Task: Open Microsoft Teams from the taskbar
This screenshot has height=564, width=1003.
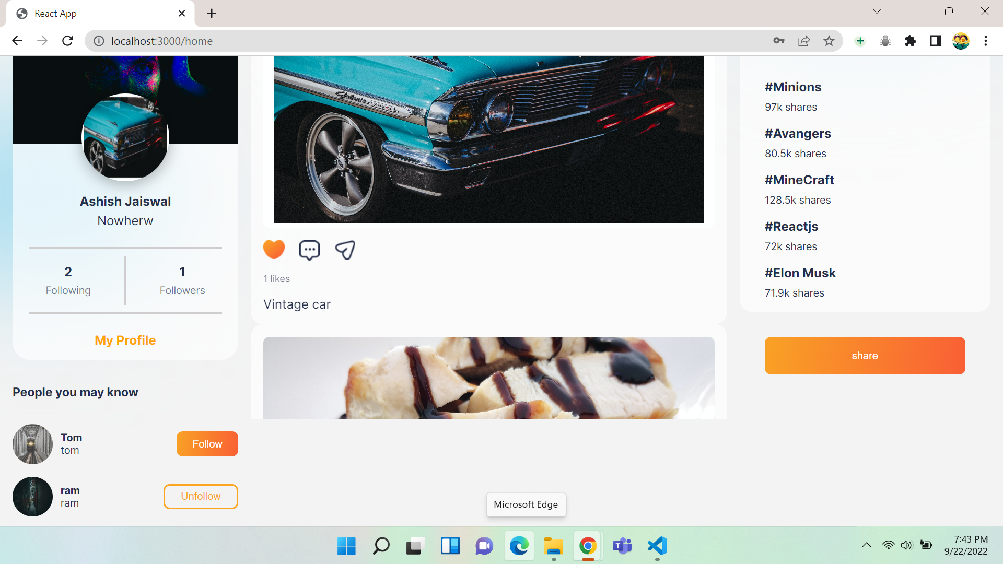Action: pos(622,546)
